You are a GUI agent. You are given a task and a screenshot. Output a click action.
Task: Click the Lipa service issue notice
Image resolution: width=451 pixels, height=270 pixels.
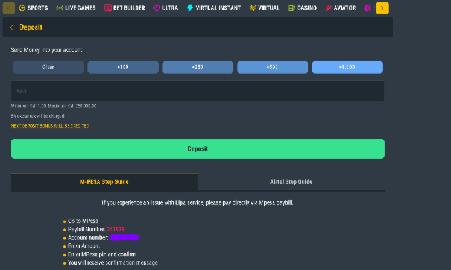click(198, 202)
